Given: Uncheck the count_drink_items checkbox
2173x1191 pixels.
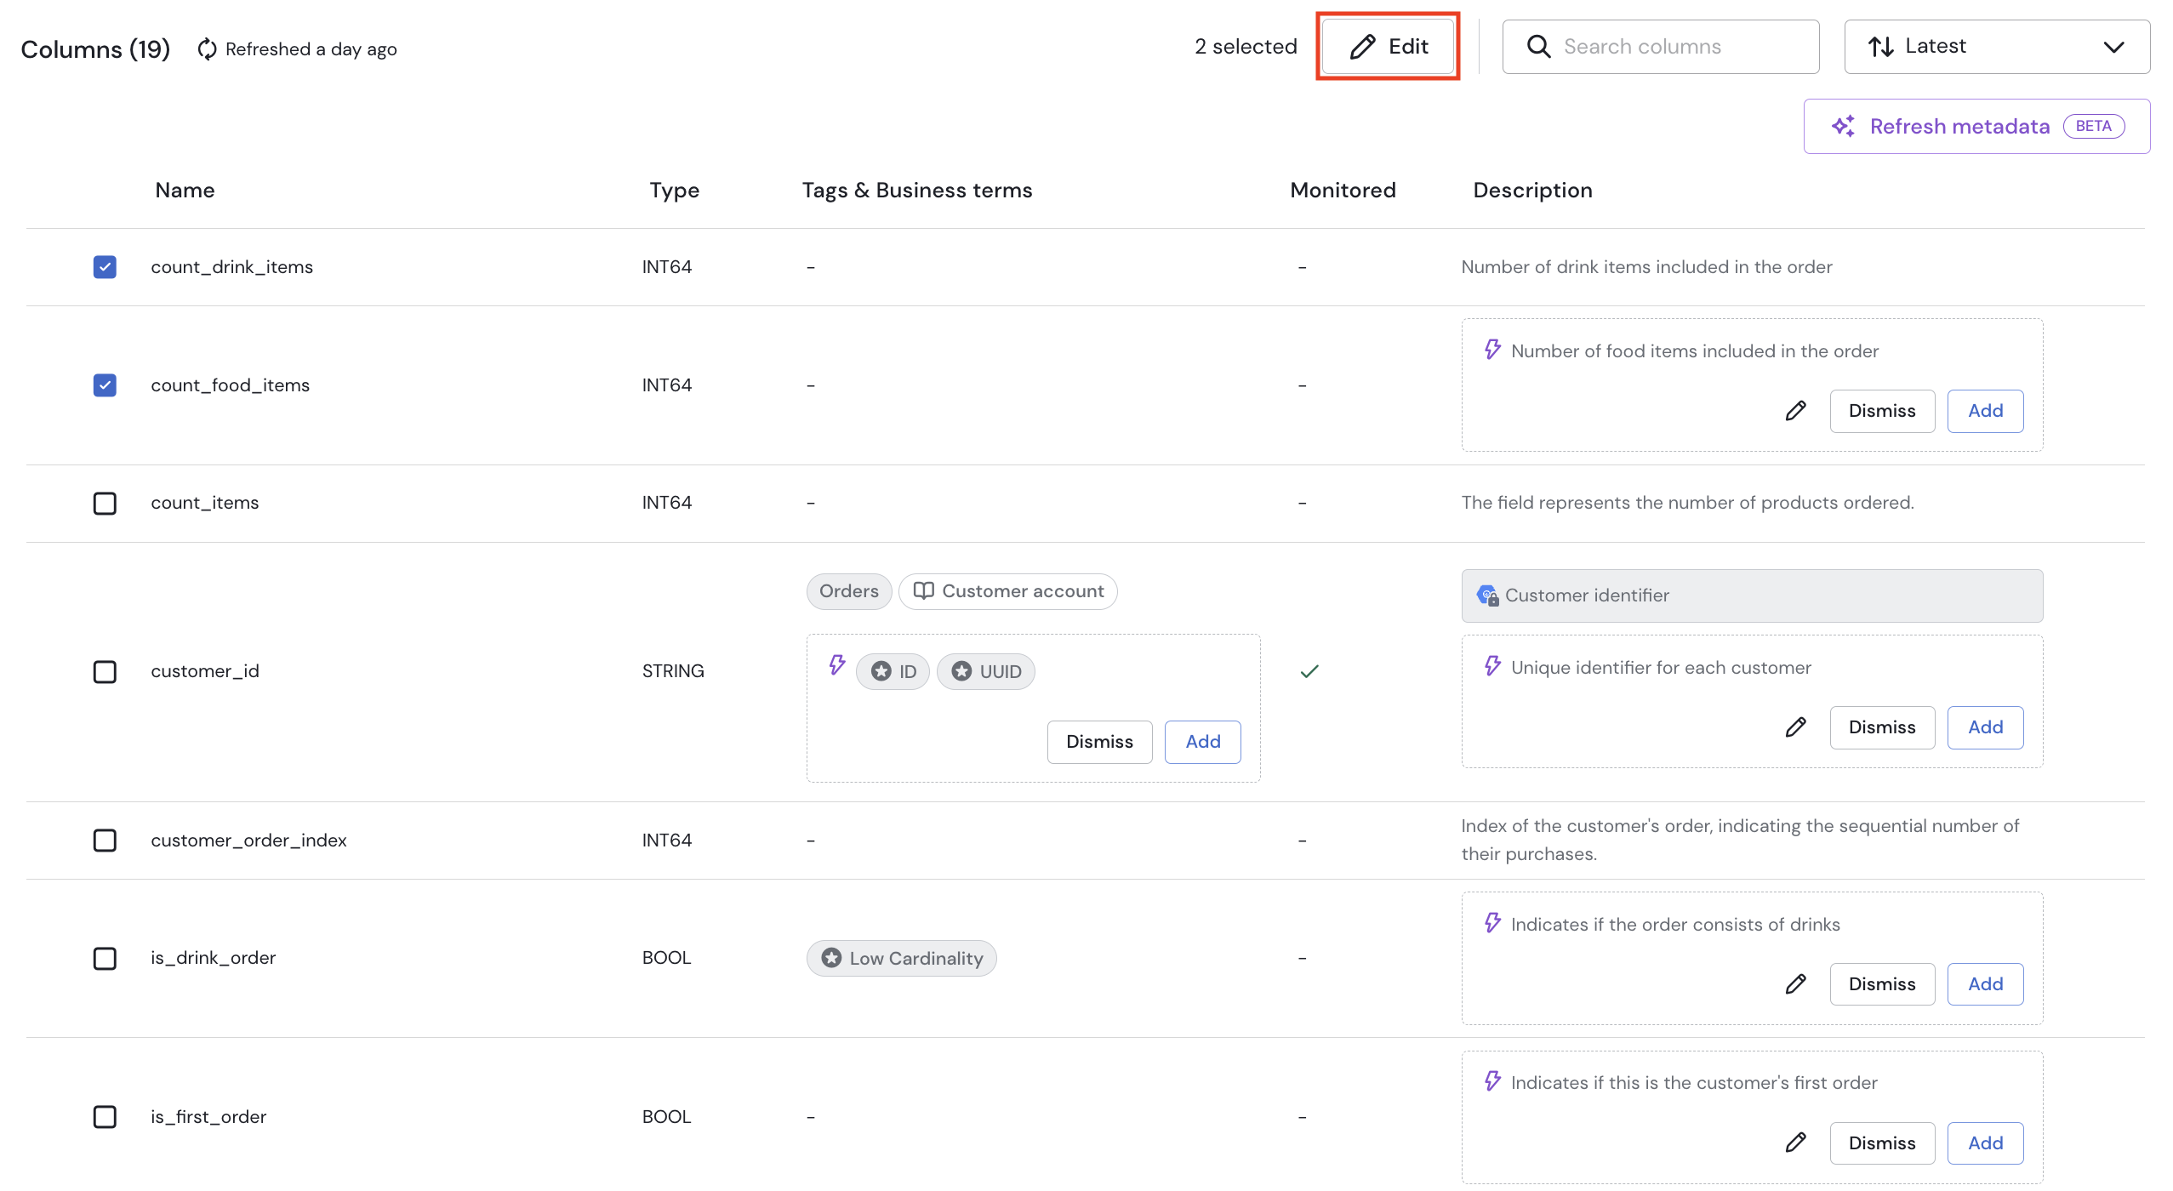Looking at the screenshot, I should point(105,267).
